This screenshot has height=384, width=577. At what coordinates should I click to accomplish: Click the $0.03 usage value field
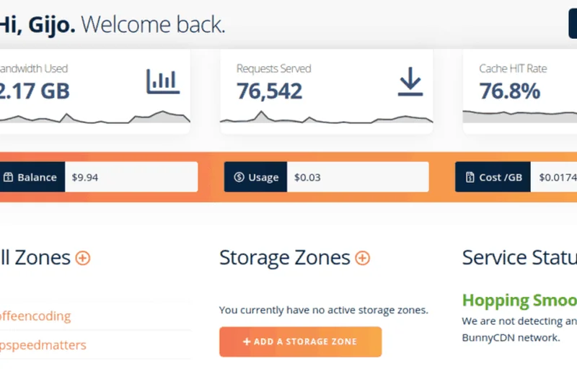pyautogui.click(x=357, y=177)
